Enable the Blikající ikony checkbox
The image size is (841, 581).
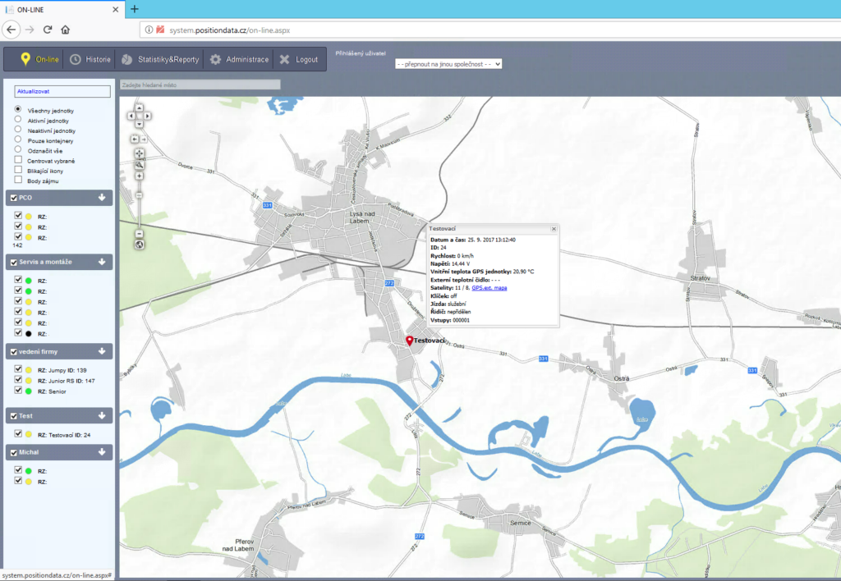pyautogui.click(x=18, y=170)
